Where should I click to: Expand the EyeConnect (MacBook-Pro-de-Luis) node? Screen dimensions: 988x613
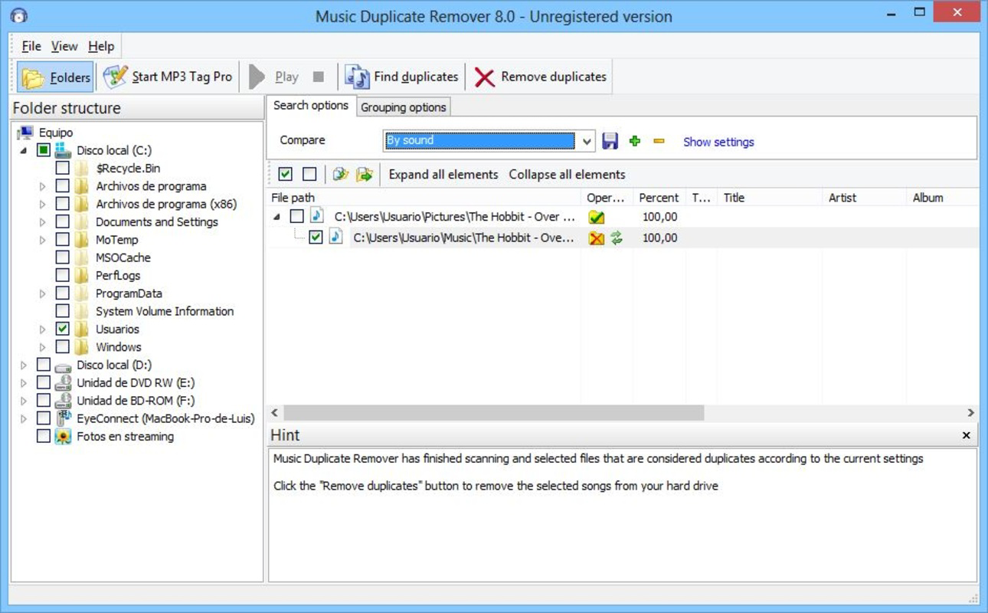point(24,419)
